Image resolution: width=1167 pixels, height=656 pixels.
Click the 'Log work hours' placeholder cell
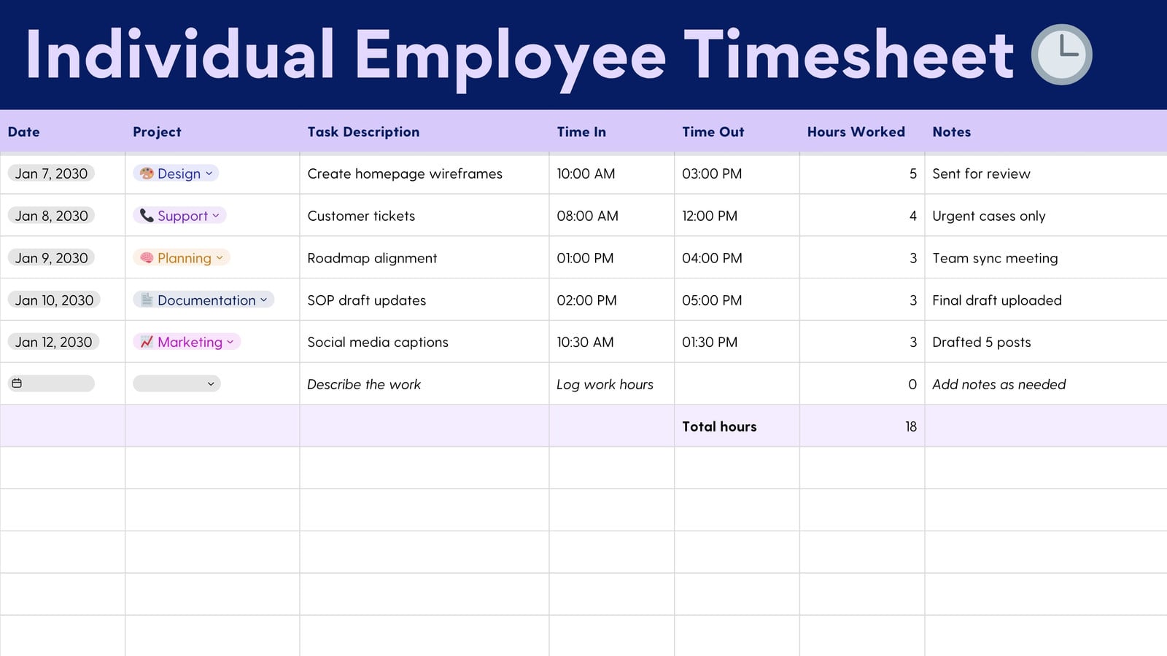tap(612, 384)
